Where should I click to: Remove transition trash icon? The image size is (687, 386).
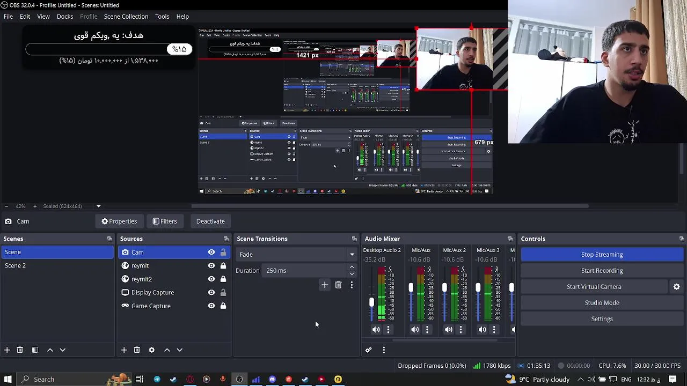[338, 285]
